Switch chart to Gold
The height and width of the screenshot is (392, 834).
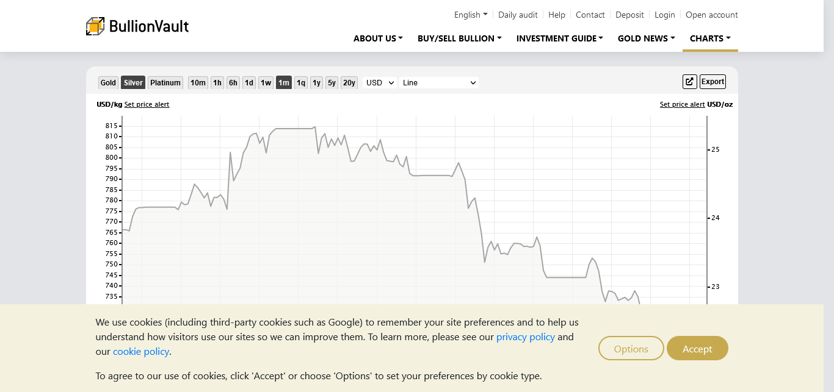coord(108,83)
